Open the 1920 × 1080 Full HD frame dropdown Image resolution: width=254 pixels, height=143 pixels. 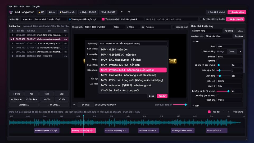tap(98, 27)
